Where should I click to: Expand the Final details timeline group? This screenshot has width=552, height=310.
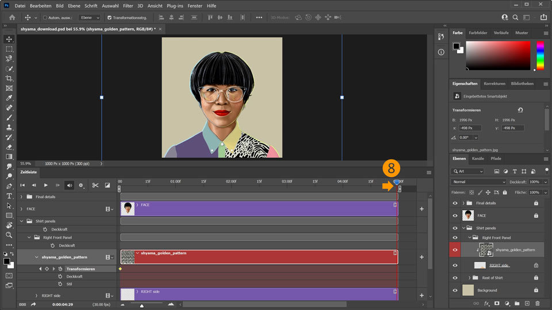pos(22,196)
